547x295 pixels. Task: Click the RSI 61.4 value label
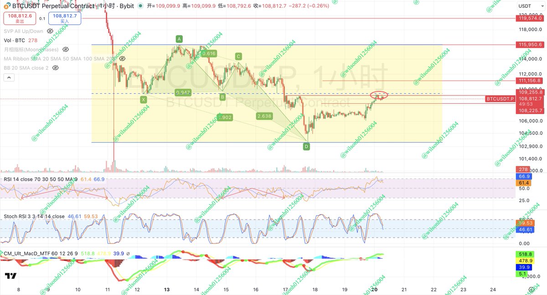[524, 182]
